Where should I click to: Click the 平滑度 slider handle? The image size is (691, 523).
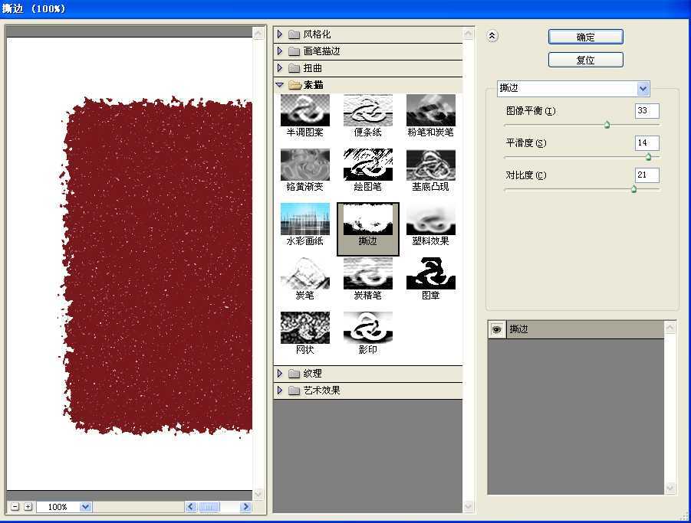[648, 157]
